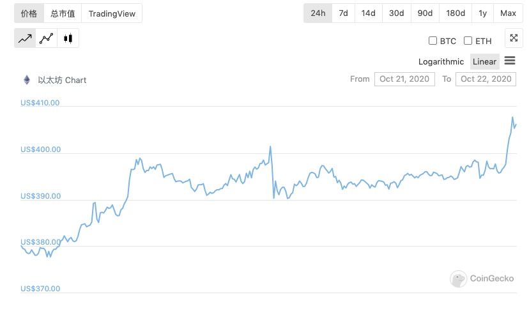This screenshot has height=313, width=529.
Task: Click the Ethereum logo beside chart title
Action: point(27,80)
